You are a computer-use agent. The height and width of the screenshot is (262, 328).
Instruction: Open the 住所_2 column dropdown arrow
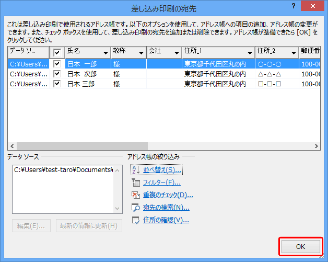coord(294,53)
